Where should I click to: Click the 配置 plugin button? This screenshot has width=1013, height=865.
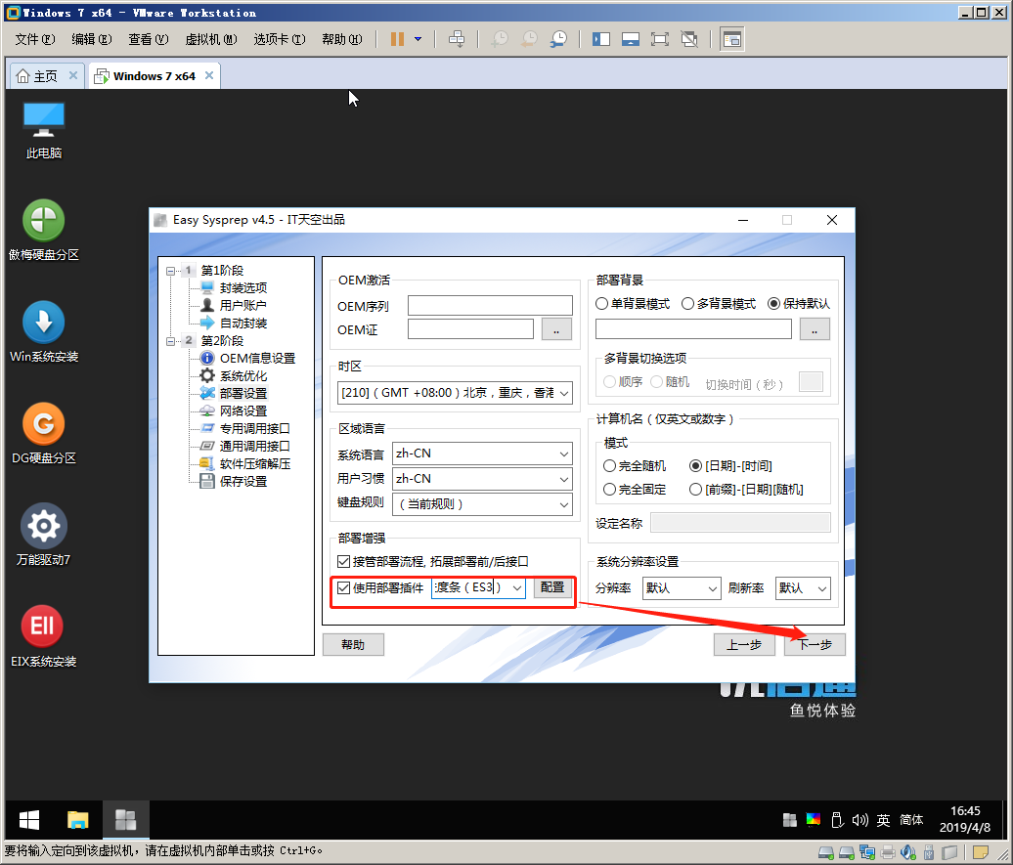tap(552, 587)
